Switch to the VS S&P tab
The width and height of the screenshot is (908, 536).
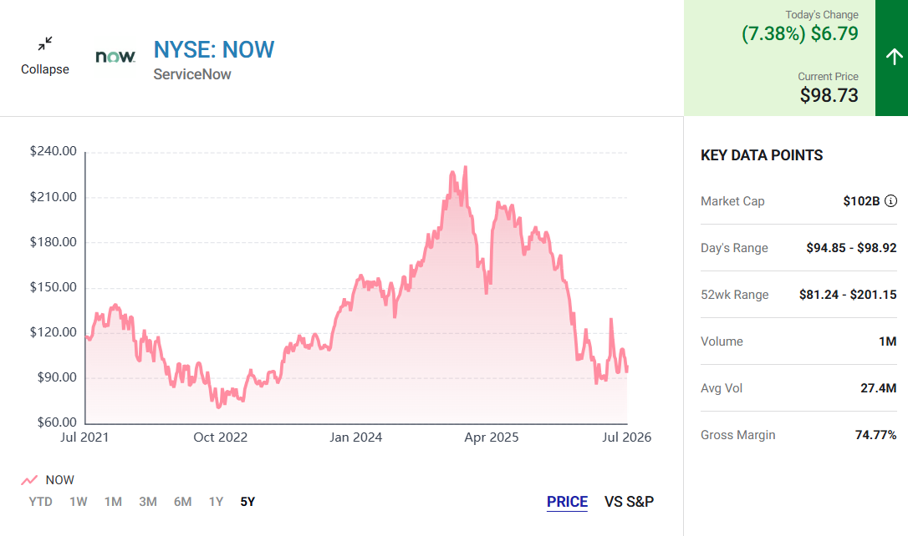point(629,501)
